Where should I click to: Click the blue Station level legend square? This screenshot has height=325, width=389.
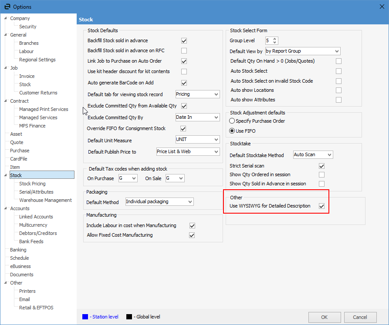[85, 317]
